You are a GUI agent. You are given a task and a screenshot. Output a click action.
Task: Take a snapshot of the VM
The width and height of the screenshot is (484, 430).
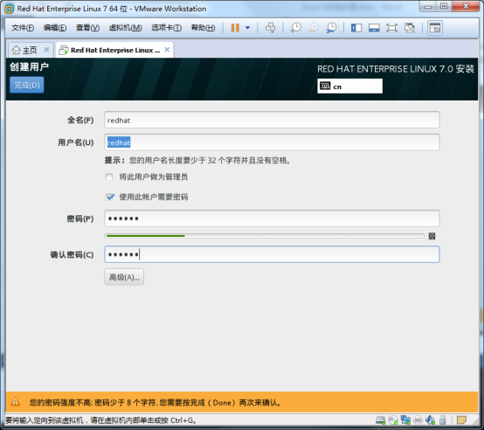click(x=295, y=28)
